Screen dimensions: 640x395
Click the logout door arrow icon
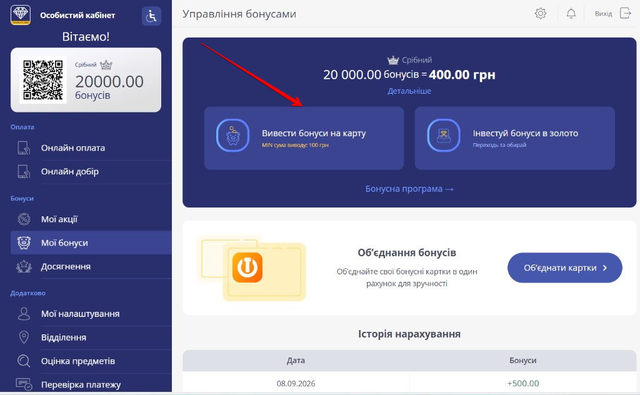point(625,13)
